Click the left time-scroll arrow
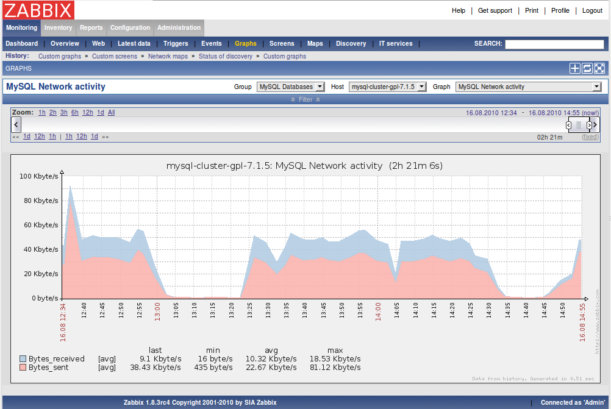Image resolution: width=611 pixels, height=409 pixels. point(15,124)
